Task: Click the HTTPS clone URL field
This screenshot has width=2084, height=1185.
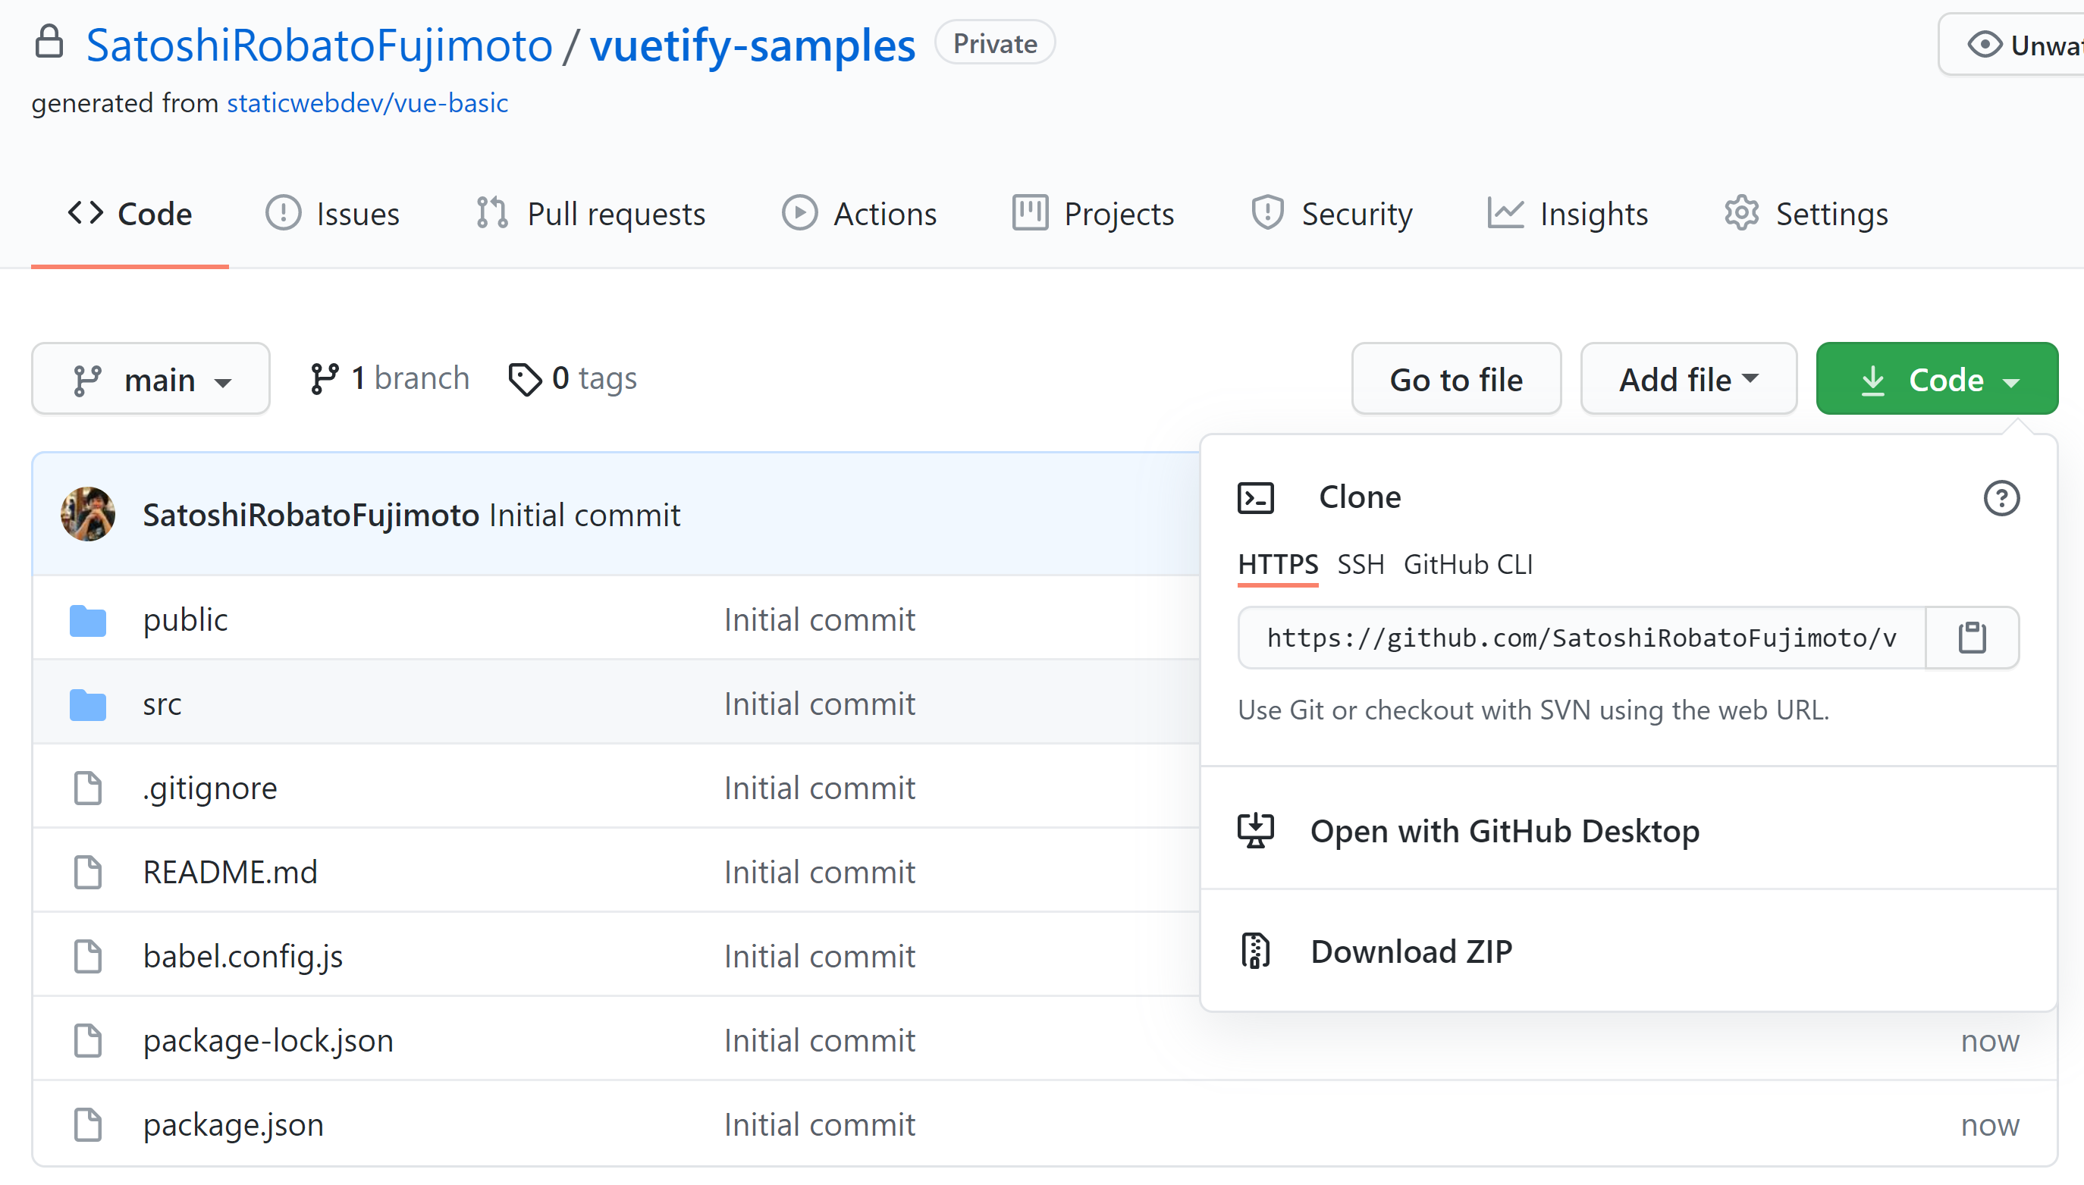Action: click(1580, 638)
